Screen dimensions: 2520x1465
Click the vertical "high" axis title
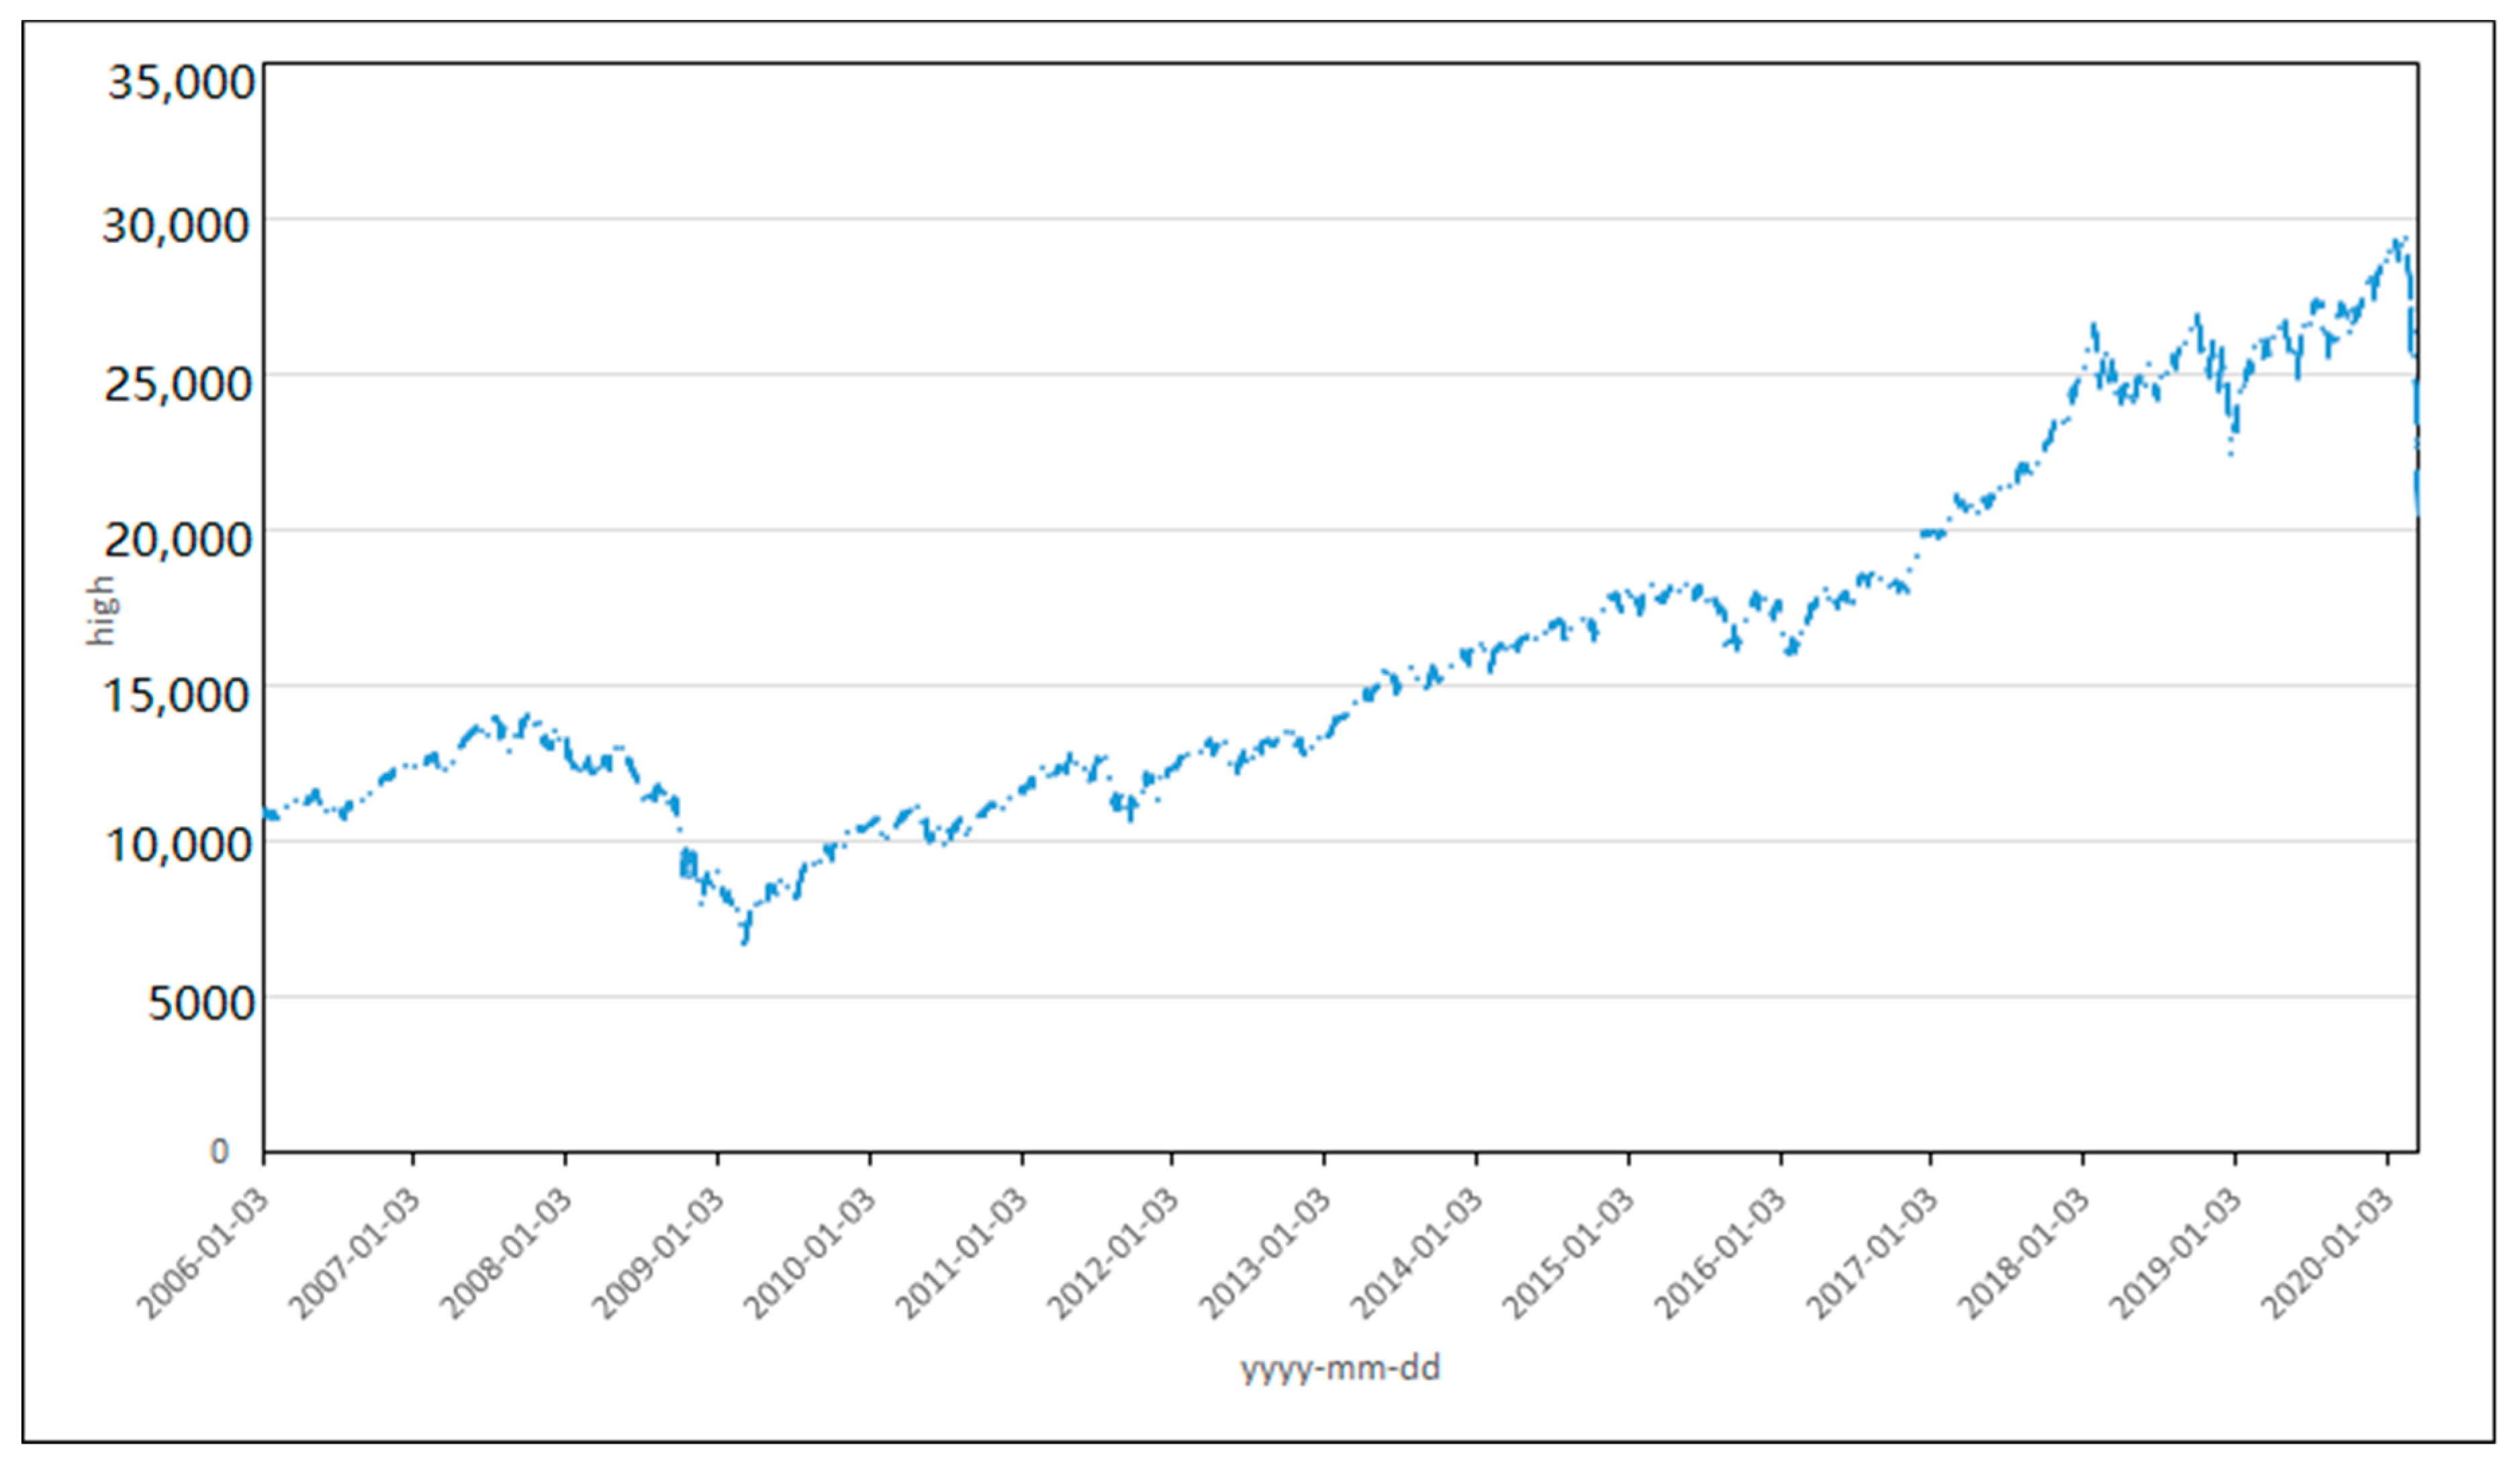click(x=101, y=611)
